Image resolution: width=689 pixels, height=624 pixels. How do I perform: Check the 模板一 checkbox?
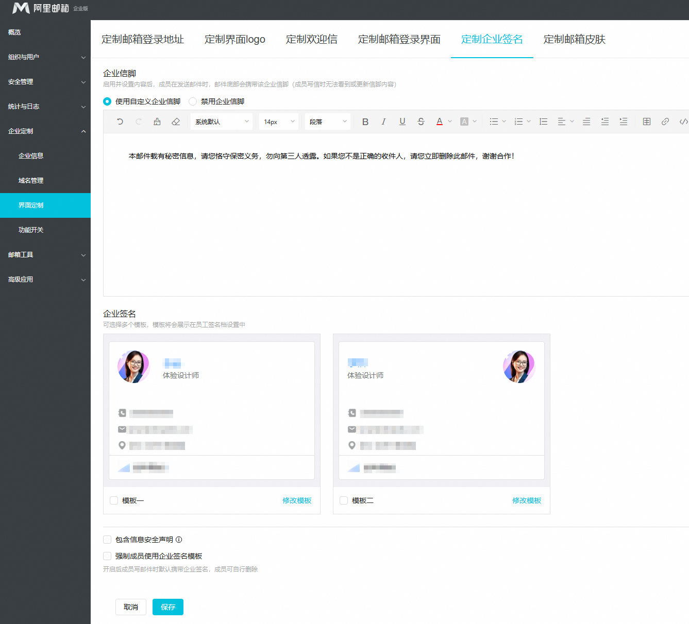click(114, 500)
